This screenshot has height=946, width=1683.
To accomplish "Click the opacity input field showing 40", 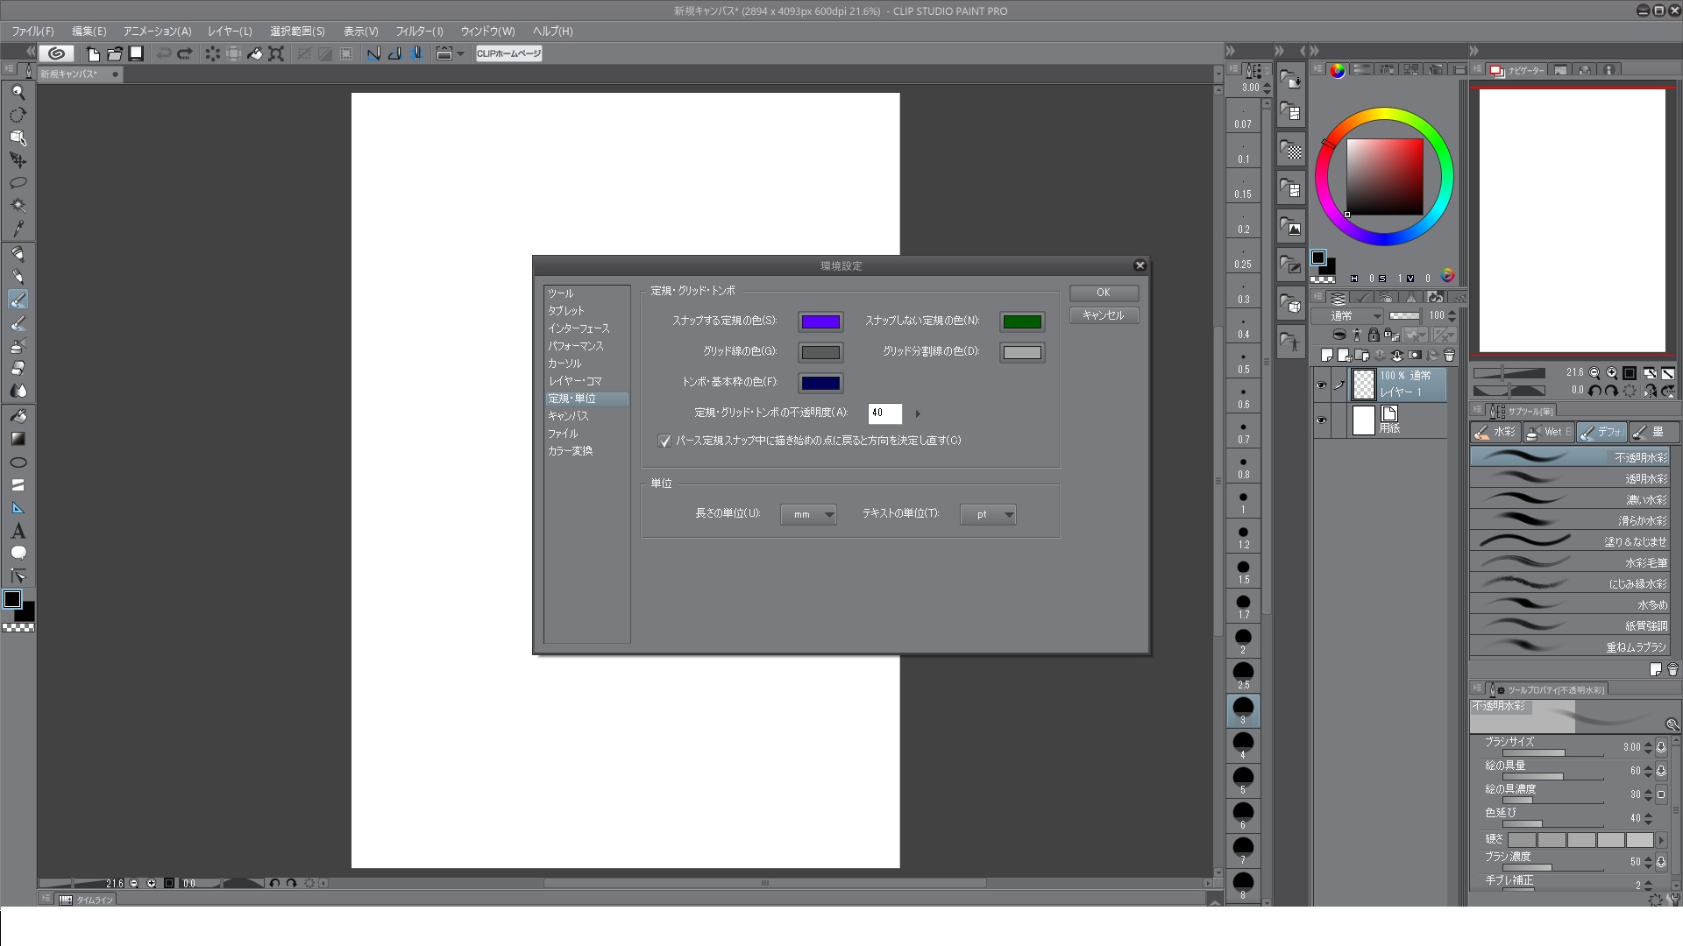I will coord(884,413).
